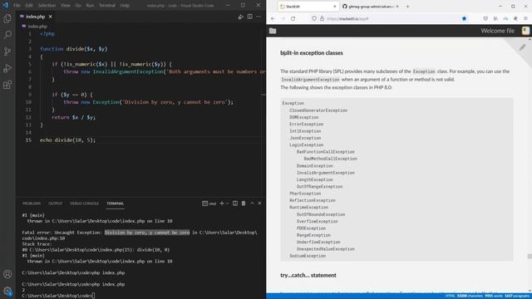532x299 pixels.
Task: Select the StackEdit browser tab
Action: (x=308, y=7)
